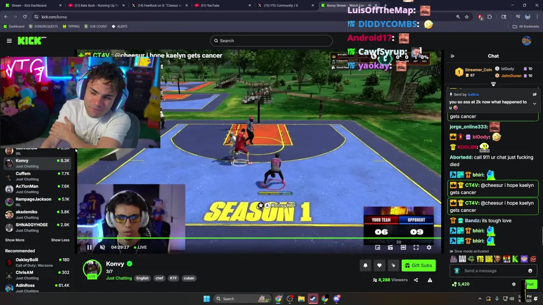Open user profile avatar on Kick header

[x=526, y=41]
